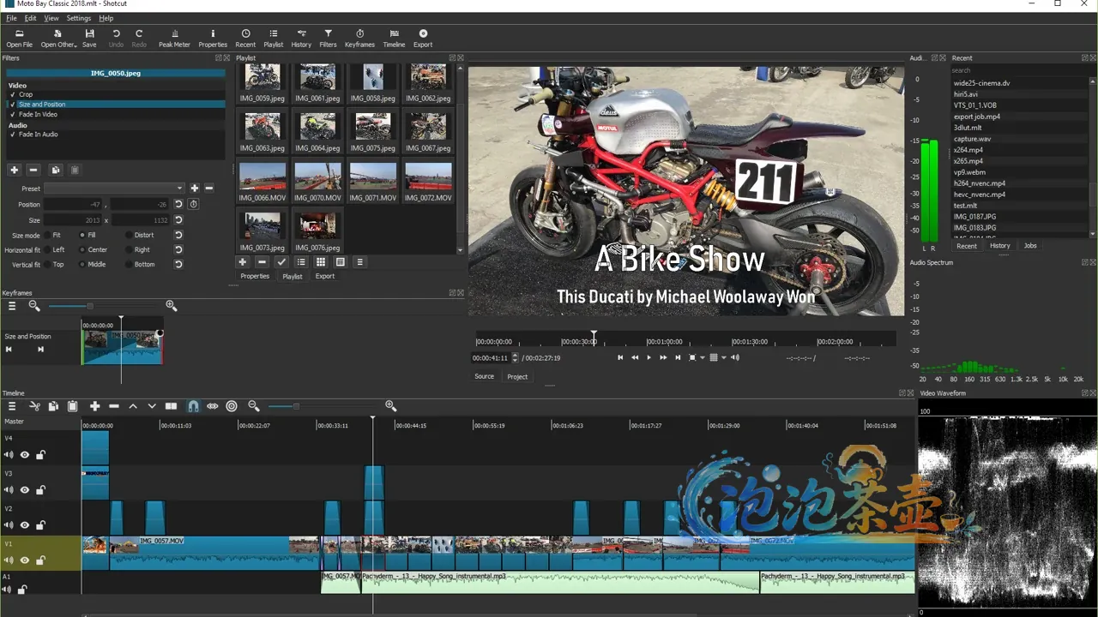The height and width of the screenshot is (617, 1098).
Task: Open the Settings menu
Action: [x=78, y=18]
